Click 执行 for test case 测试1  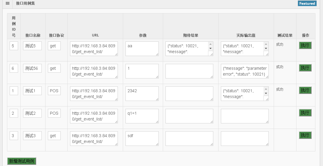click(x=305, y=90)
